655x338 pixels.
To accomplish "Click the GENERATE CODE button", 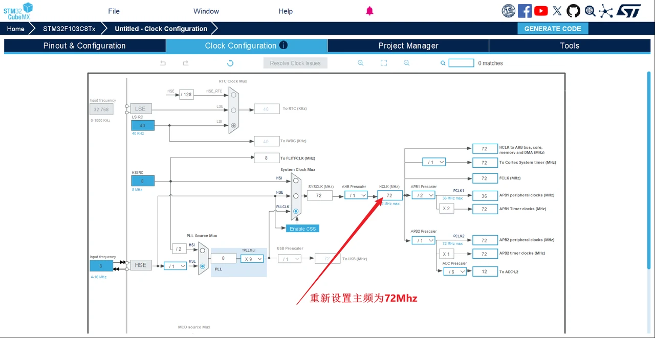I will [x=553, y=29].
